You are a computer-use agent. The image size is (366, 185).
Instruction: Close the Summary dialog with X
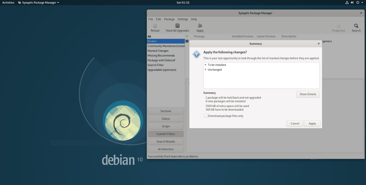coord(319,44)
